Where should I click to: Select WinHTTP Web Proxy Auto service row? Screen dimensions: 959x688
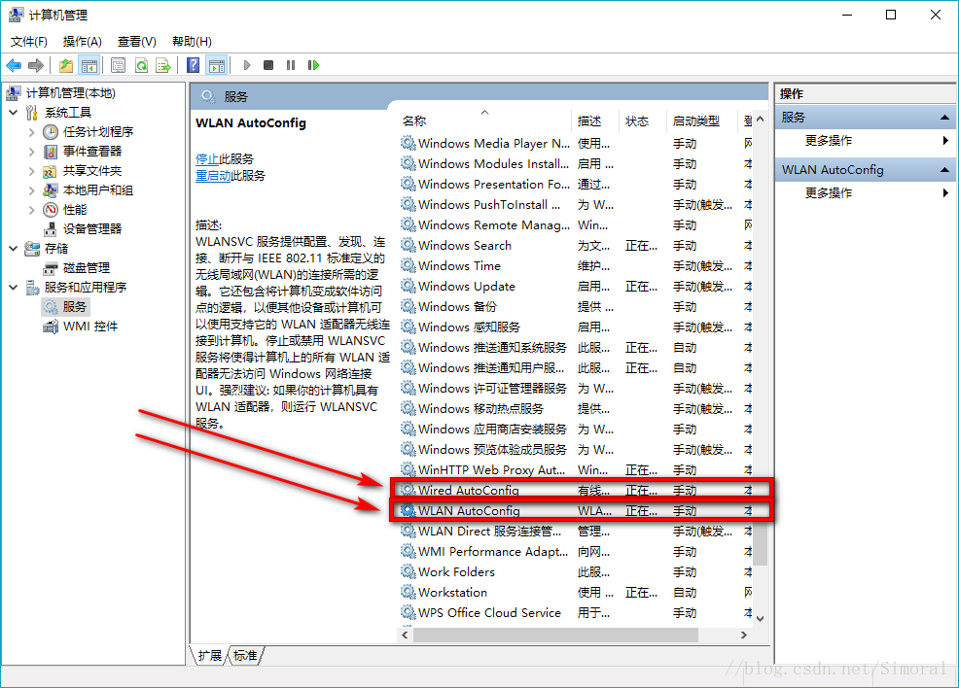[576, 470]
